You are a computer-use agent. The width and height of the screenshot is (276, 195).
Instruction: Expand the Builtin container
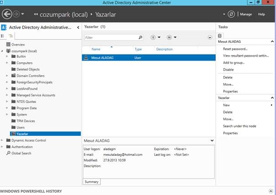(x=7, y=56)
